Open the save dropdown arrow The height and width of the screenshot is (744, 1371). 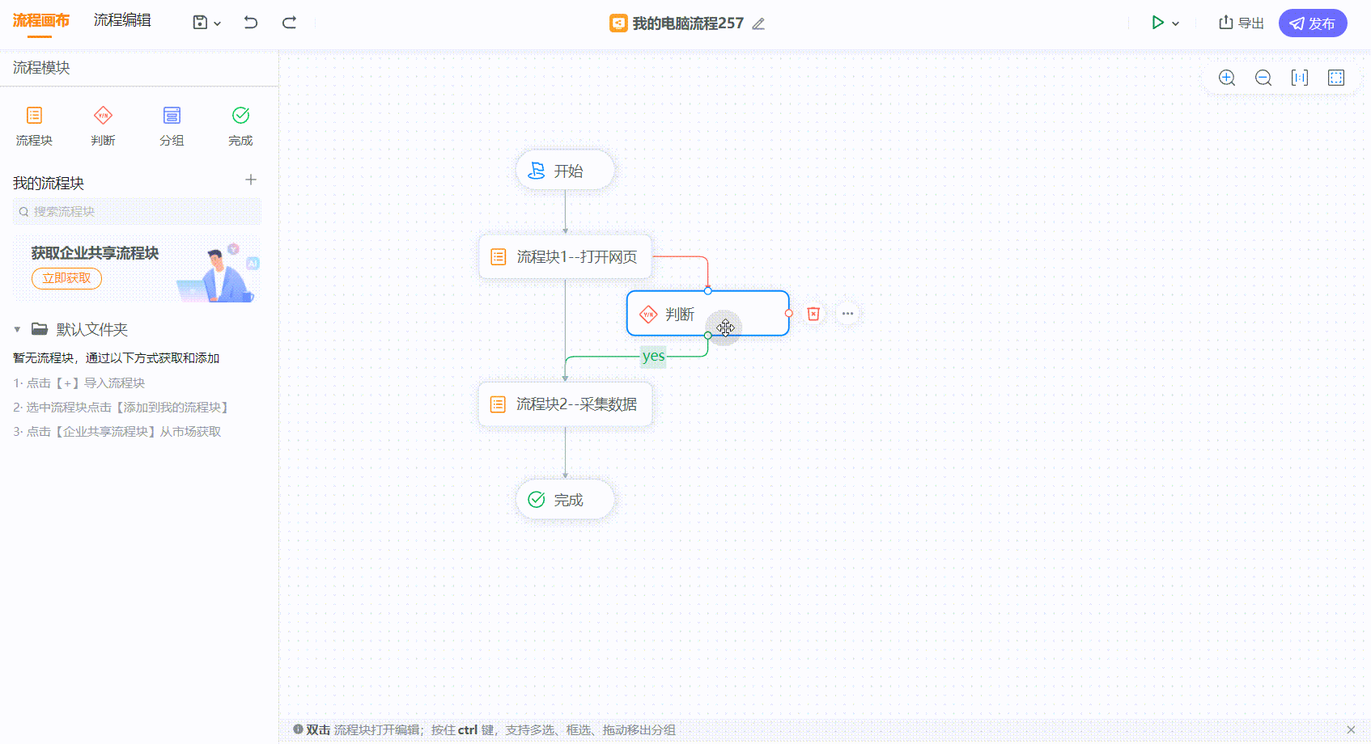217,23
